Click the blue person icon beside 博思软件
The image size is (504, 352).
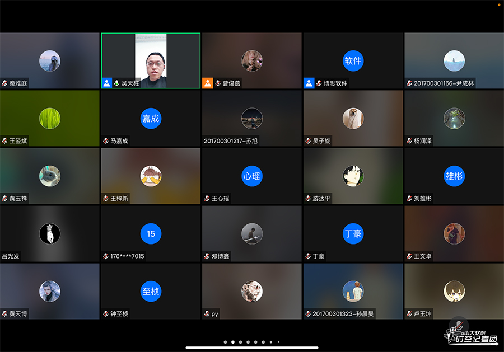[309, 83]
